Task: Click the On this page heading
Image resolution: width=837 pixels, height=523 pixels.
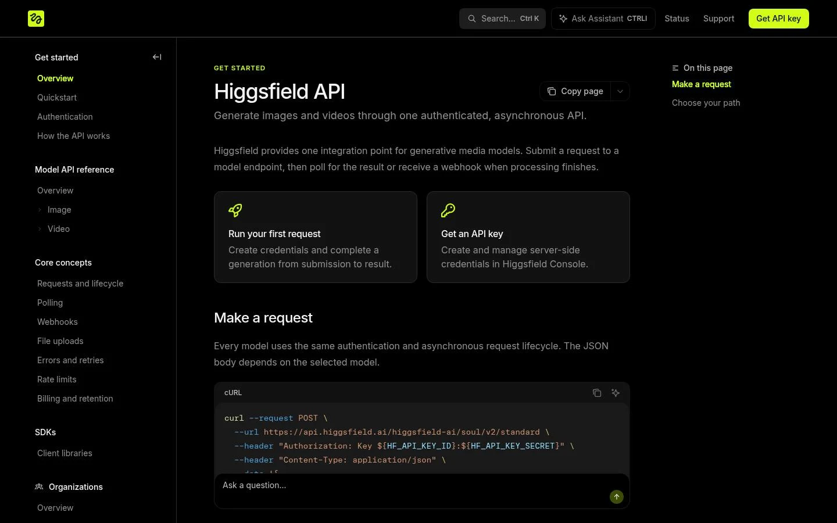Action: click(x=708, y=68)
